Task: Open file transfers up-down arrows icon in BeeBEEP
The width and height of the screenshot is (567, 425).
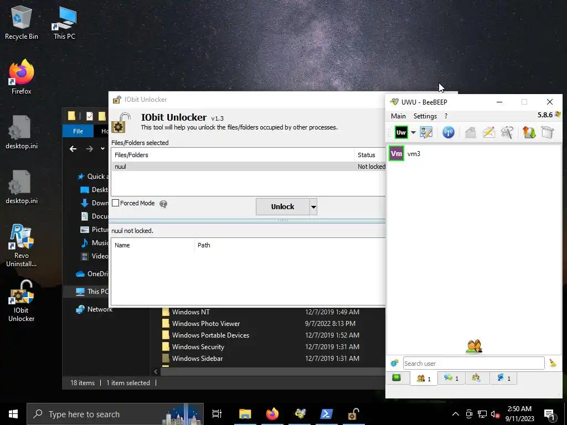Action: (529, 132)
